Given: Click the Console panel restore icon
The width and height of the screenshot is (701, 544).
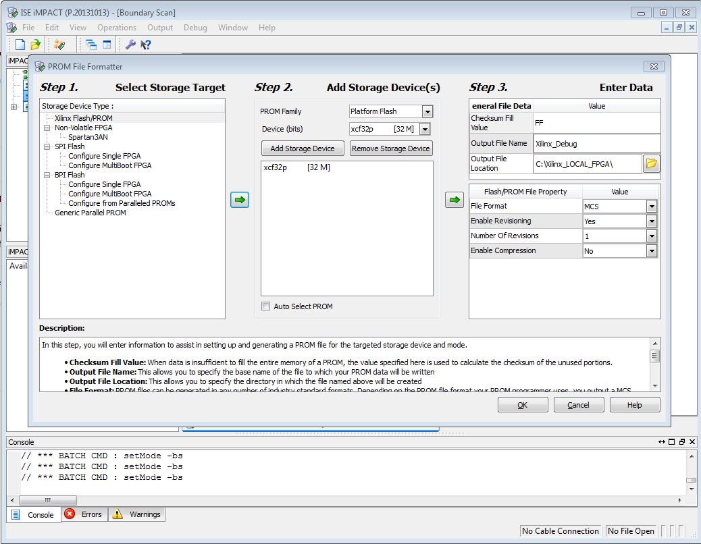Looking at the screenshot, I should 682,441.
